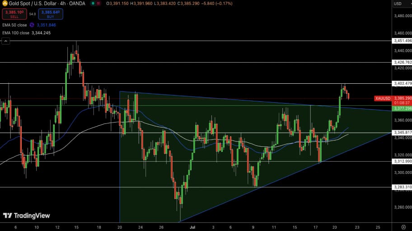The height and width of the screenshot is (231, 412).
Task: Click the 3,440.000 price scale label
Action: [x=403, y=51]
